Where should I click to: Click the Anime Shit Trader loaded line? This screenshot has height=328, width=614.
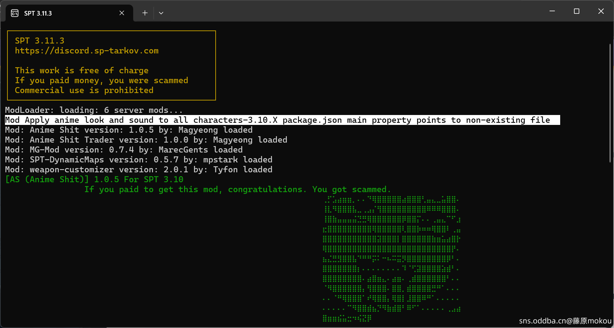[x=146, y=140]
